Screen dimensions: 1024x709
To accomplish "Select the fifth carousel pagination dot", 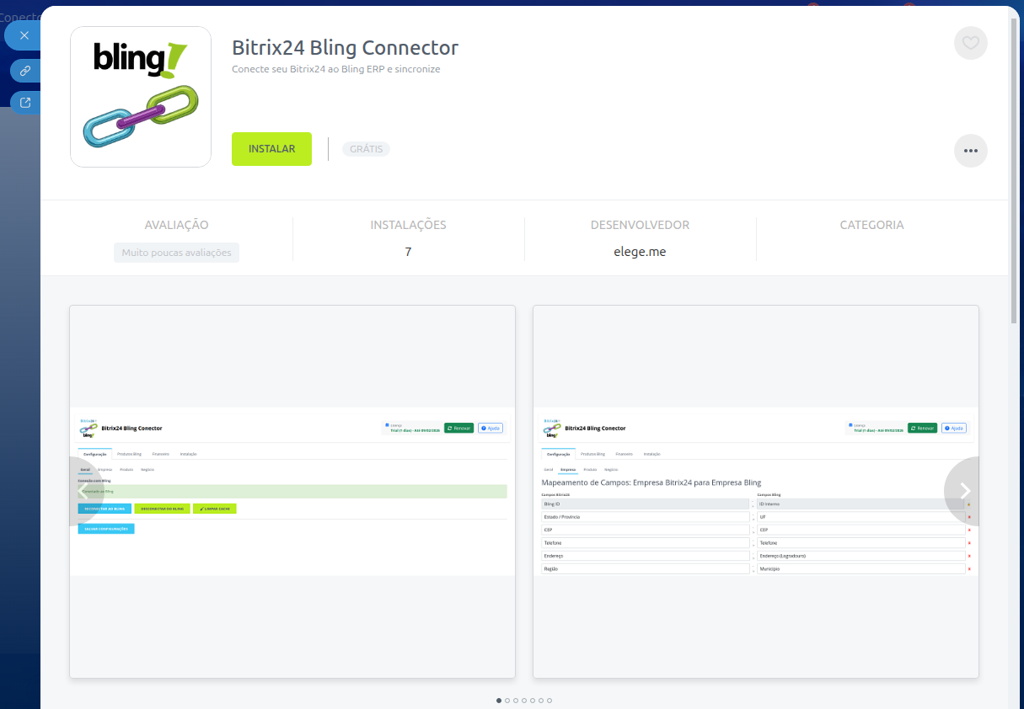I will pos(533,701).
